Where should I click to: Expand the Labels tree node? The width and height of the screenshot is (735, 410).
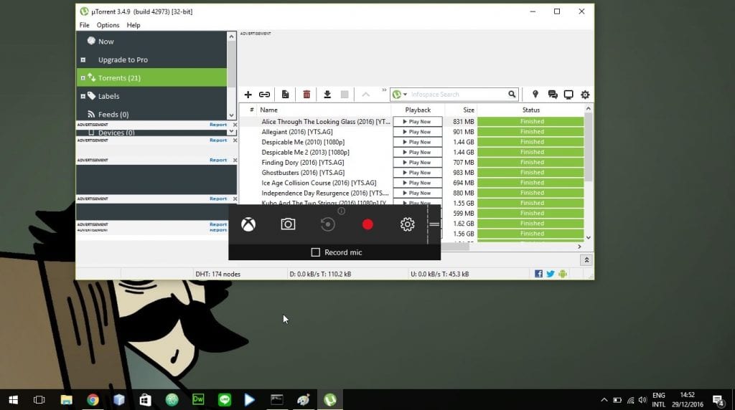(x=83, y=96)
